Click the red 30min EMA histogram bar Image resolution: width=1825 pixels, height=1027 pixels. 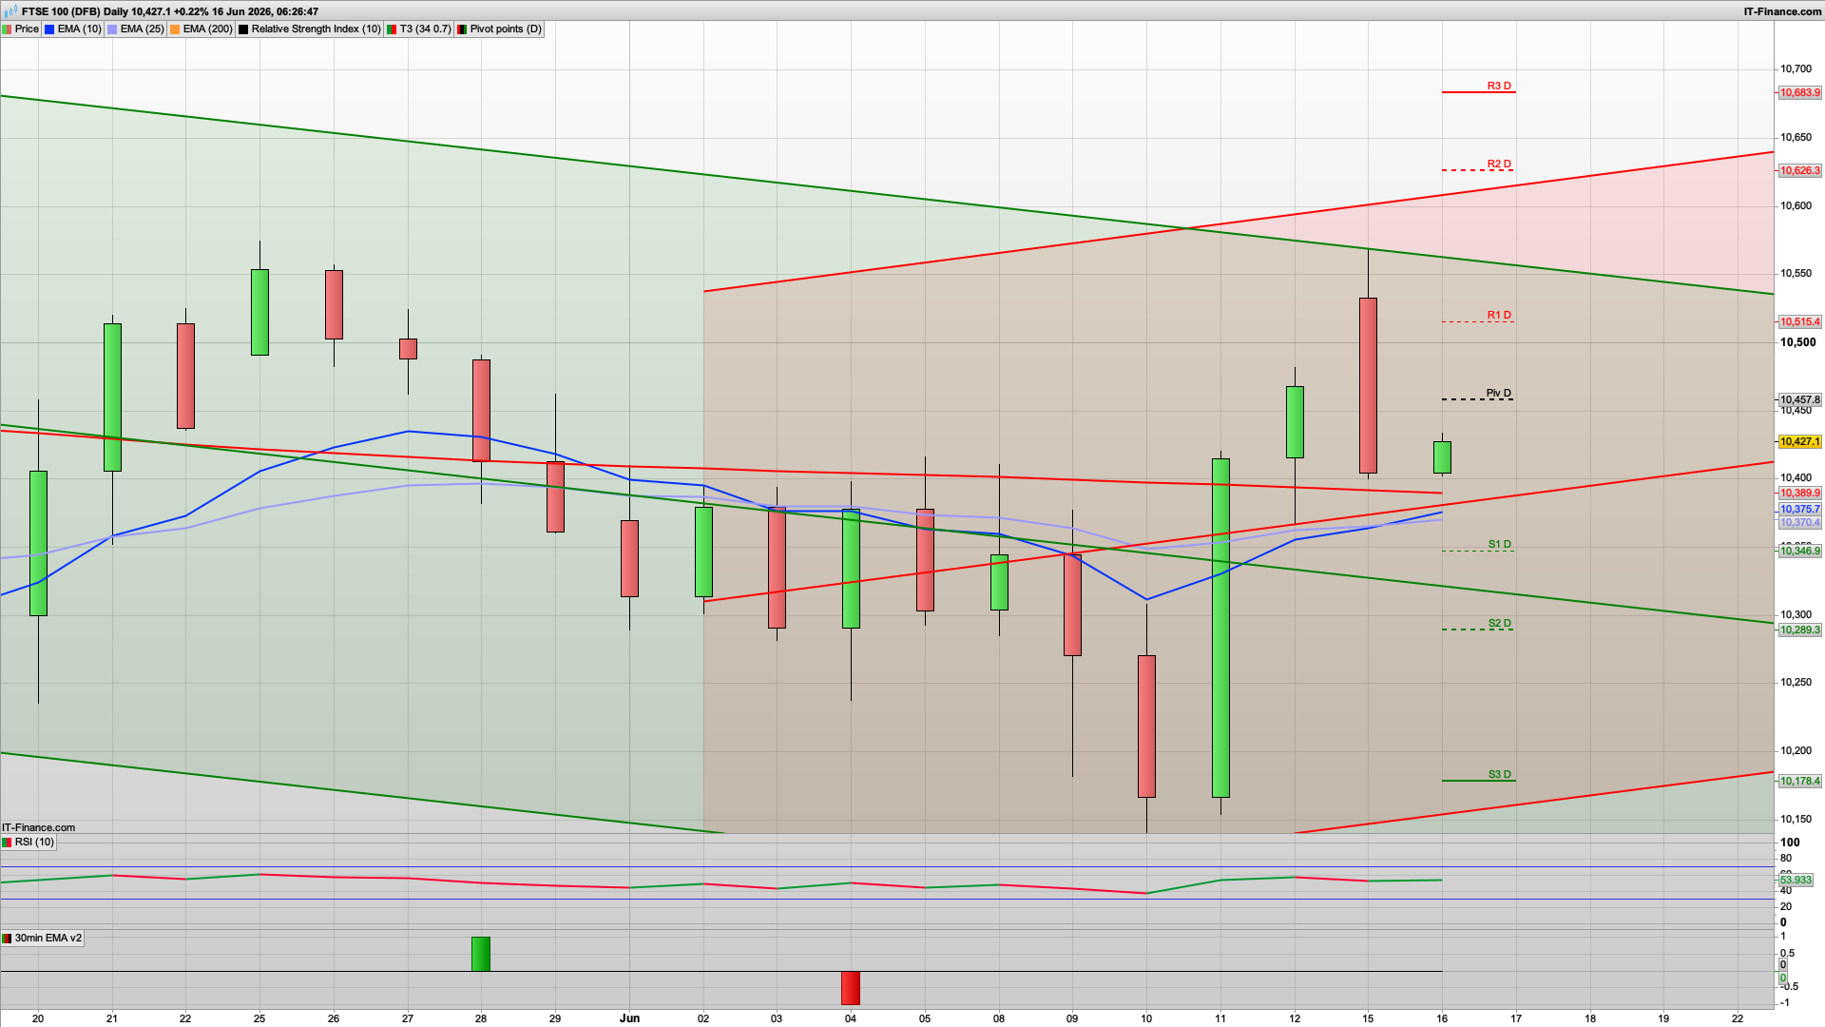tap(851, 988)
